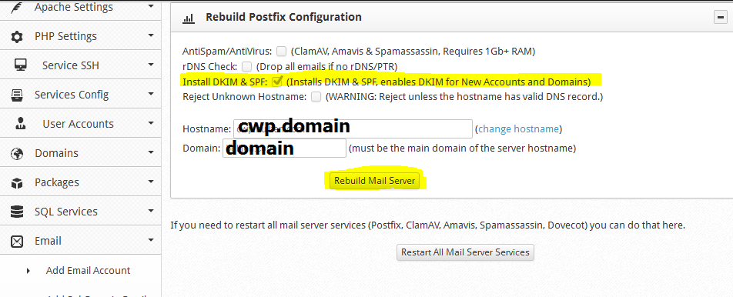Click the 'rDNS Check:' label
Viewport: 733px width, 297px height.
click(x=210, y=67)
